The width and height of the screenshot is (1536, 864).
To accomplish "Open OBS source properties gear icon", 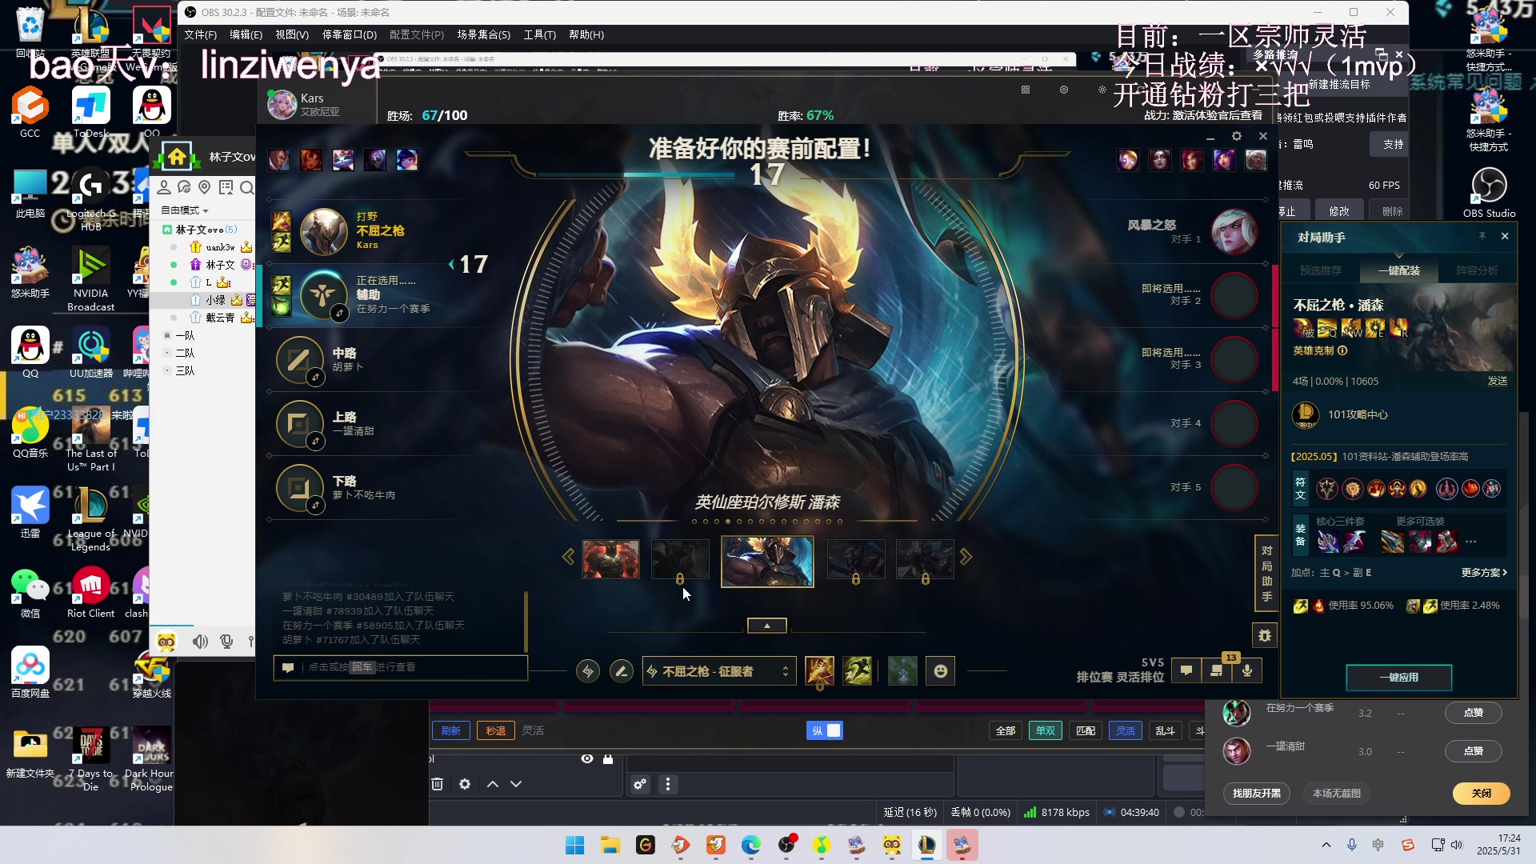I will 465,784.
